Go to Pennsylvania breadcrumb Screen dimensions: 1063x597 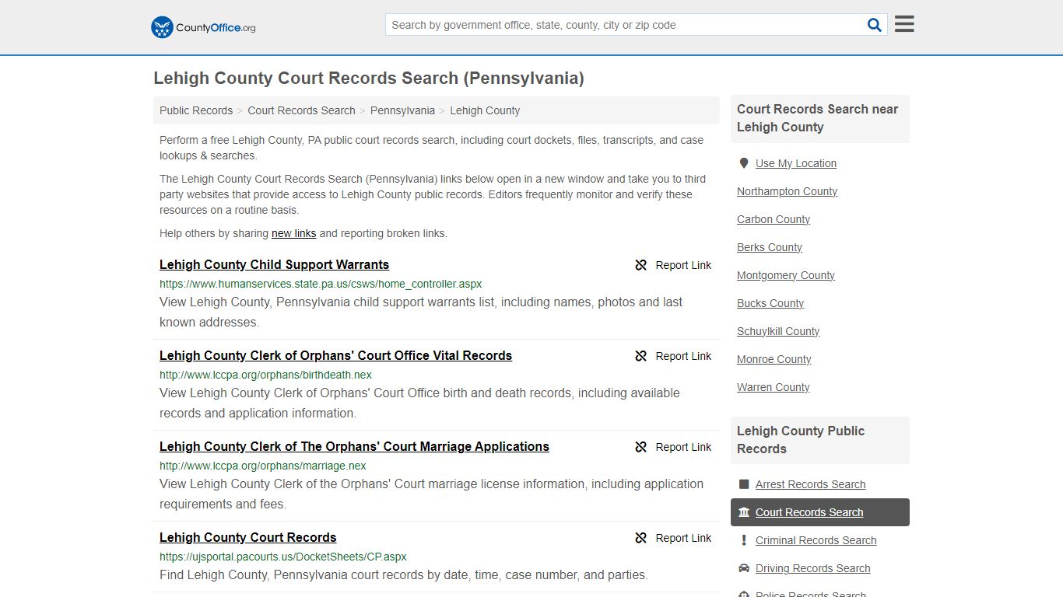point(402,110)
